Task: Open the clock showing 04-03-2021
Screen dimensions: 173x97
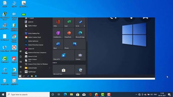Action: [162, 95]
